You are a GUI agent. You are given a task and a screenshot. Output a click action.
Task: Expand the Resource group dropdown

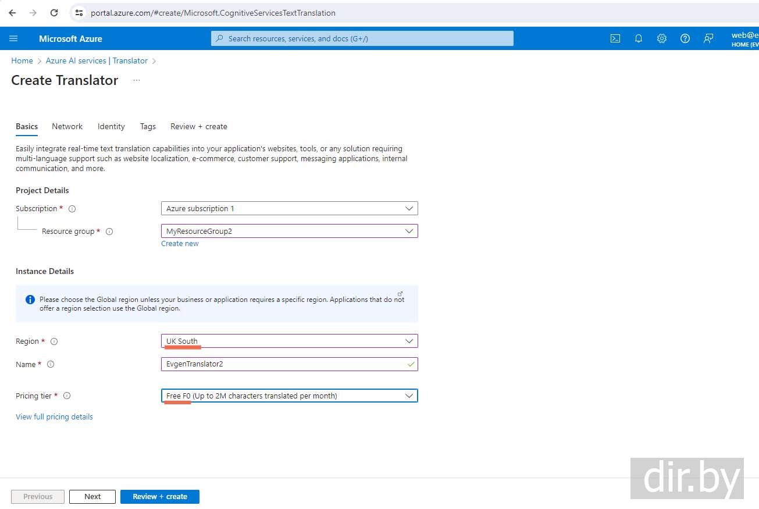pyautogui.click(x=289, y=231)
